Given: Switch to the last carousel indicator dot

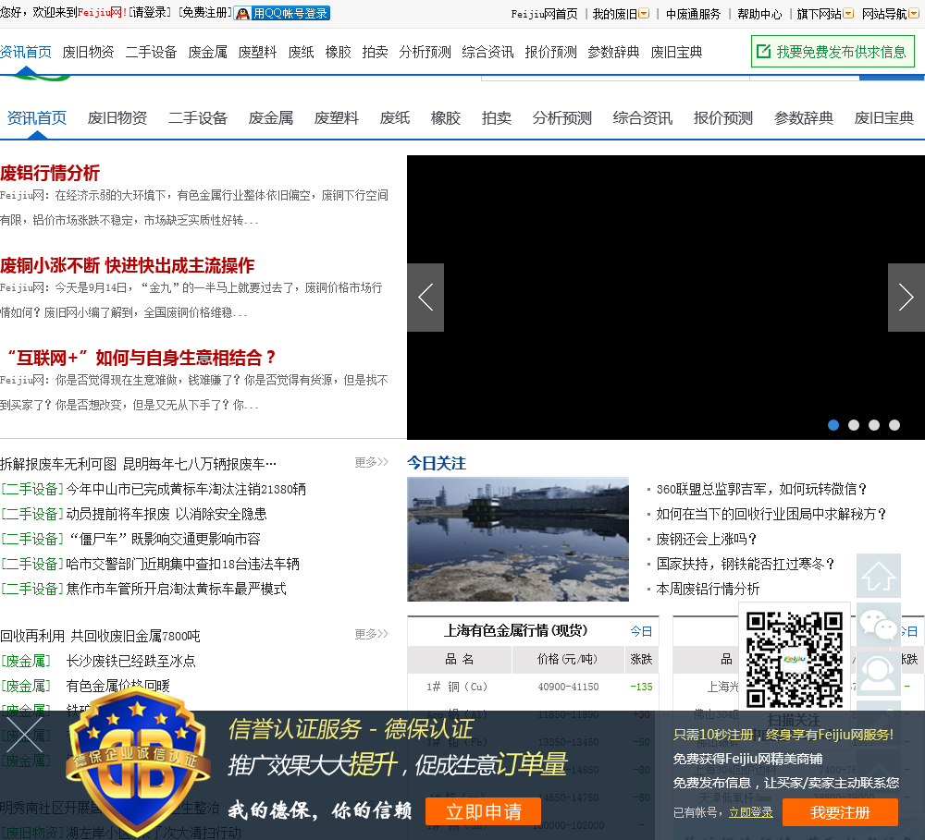Looking at the screenshot, I should [894, 425].
